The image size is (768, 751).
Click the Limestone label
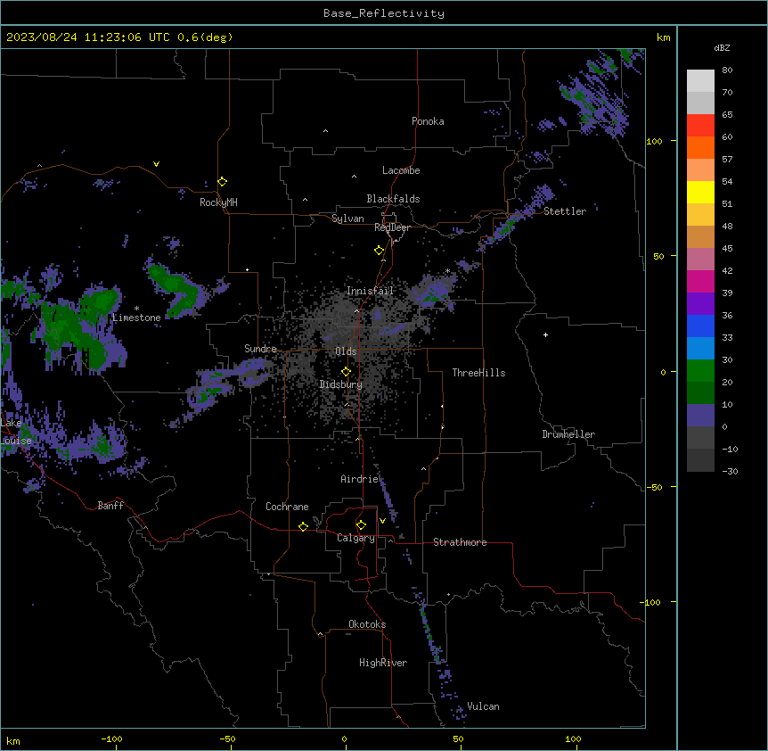(x=136, y=318)
